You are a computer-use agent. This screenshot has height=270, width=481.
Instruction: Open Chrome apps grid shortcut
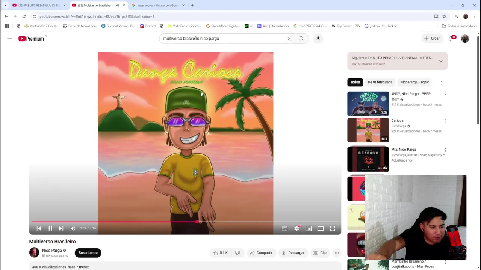[7, 26]
